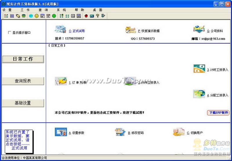Click the cyan EDIT round toolbar icon
232x161 pixels.
[31, 16]
